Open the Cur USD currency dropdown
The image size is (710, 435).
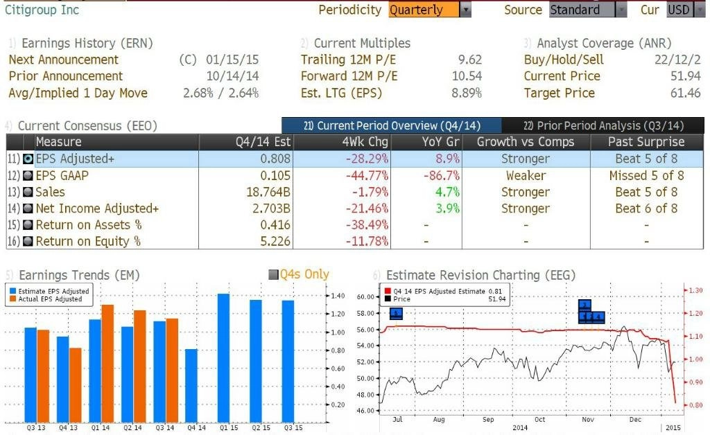pos(686,10)
